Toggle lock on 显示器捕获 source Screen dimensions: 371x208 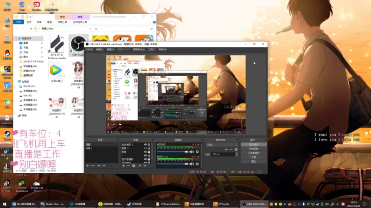pyautogui.click(x=149, y=159)
